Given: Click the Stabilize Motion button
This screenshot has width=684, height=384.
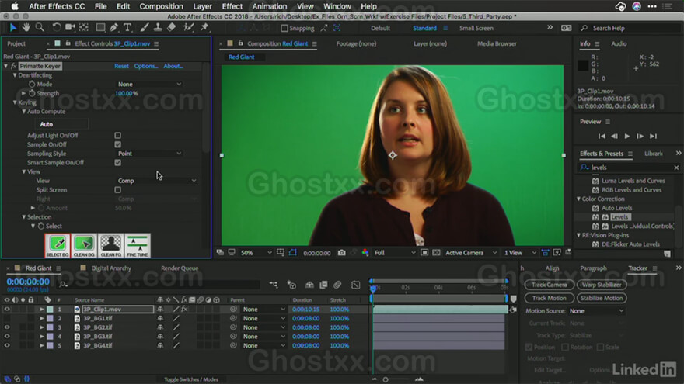Looking at the screenshot, I should (x=602, y=298).
